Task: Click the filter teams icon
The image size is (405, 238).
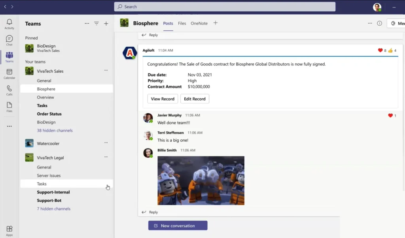Action: click(x=97, y=23)
